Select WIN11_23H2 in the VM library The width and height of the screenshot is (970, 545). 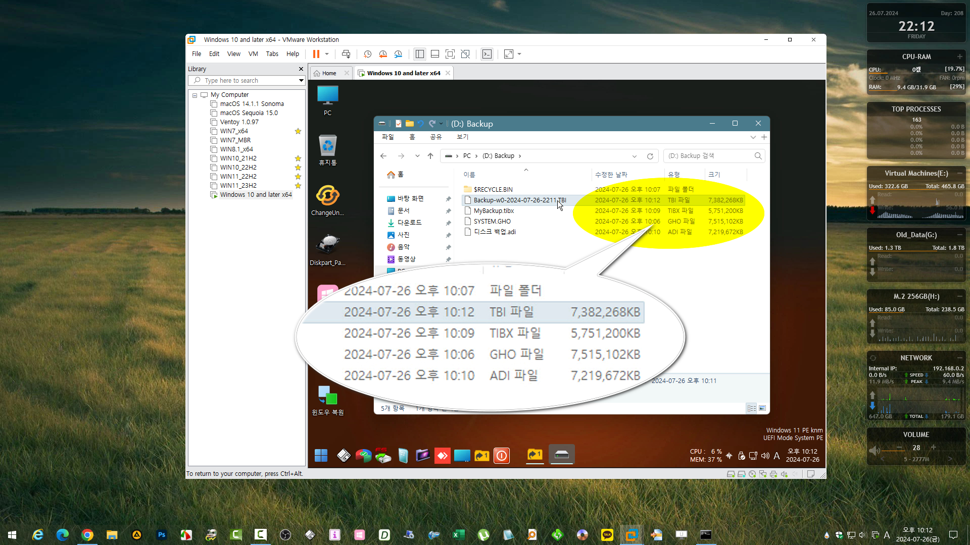(x=238, y=186)
